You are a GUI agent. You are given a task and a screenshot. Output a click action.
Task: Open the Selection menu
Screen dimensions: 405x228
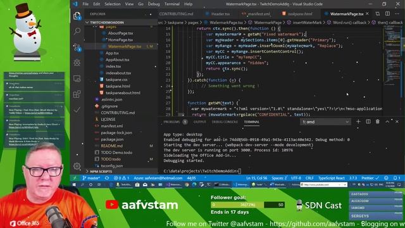pyautogui.click(x=113, y=4)
